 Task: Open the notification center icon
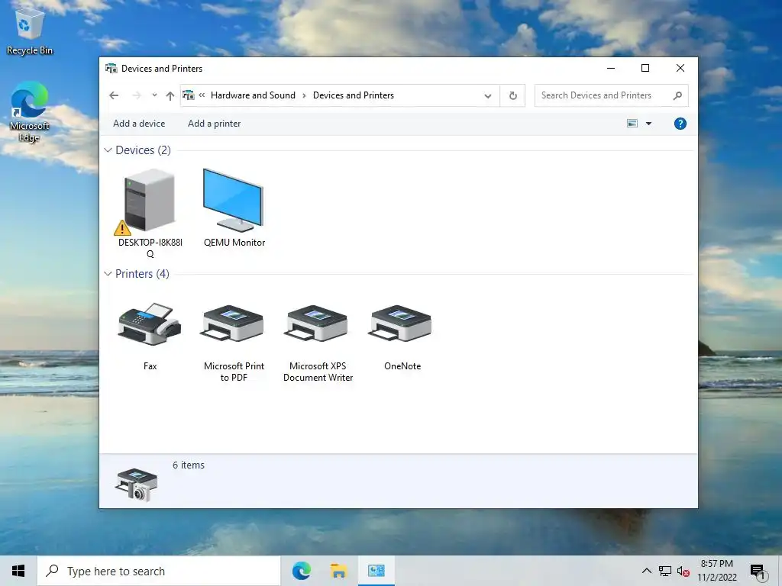click(758, 572)
